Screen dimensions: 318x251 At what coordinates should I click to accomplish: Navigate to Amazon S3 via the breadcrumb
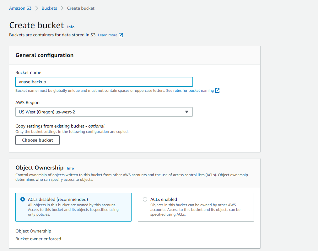click(x=20, y=8)
